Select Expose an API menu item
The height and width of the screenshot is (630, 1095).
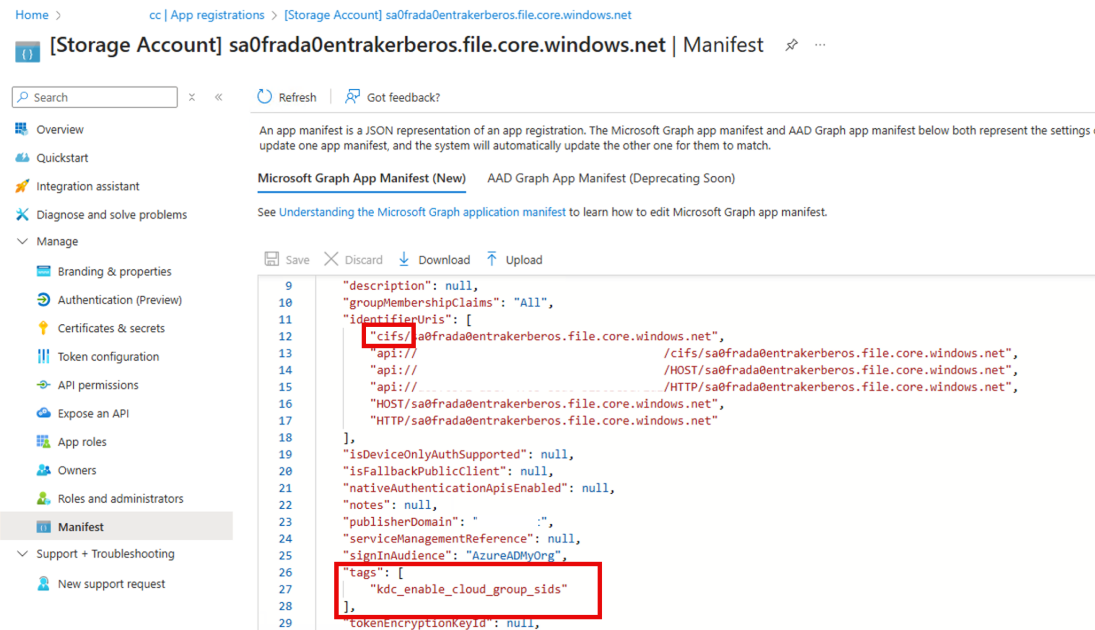[x=93, y=413]
